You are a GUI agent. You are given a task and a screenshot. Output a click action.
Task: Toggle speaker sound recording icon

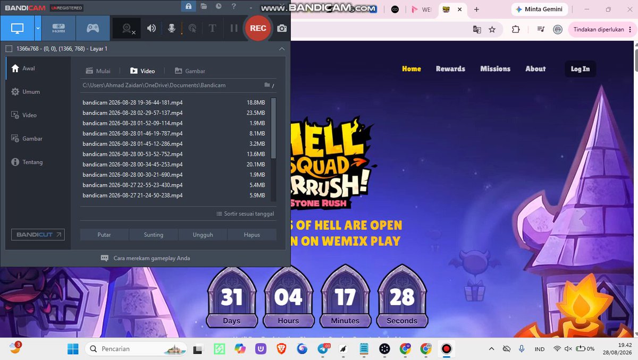152,29
